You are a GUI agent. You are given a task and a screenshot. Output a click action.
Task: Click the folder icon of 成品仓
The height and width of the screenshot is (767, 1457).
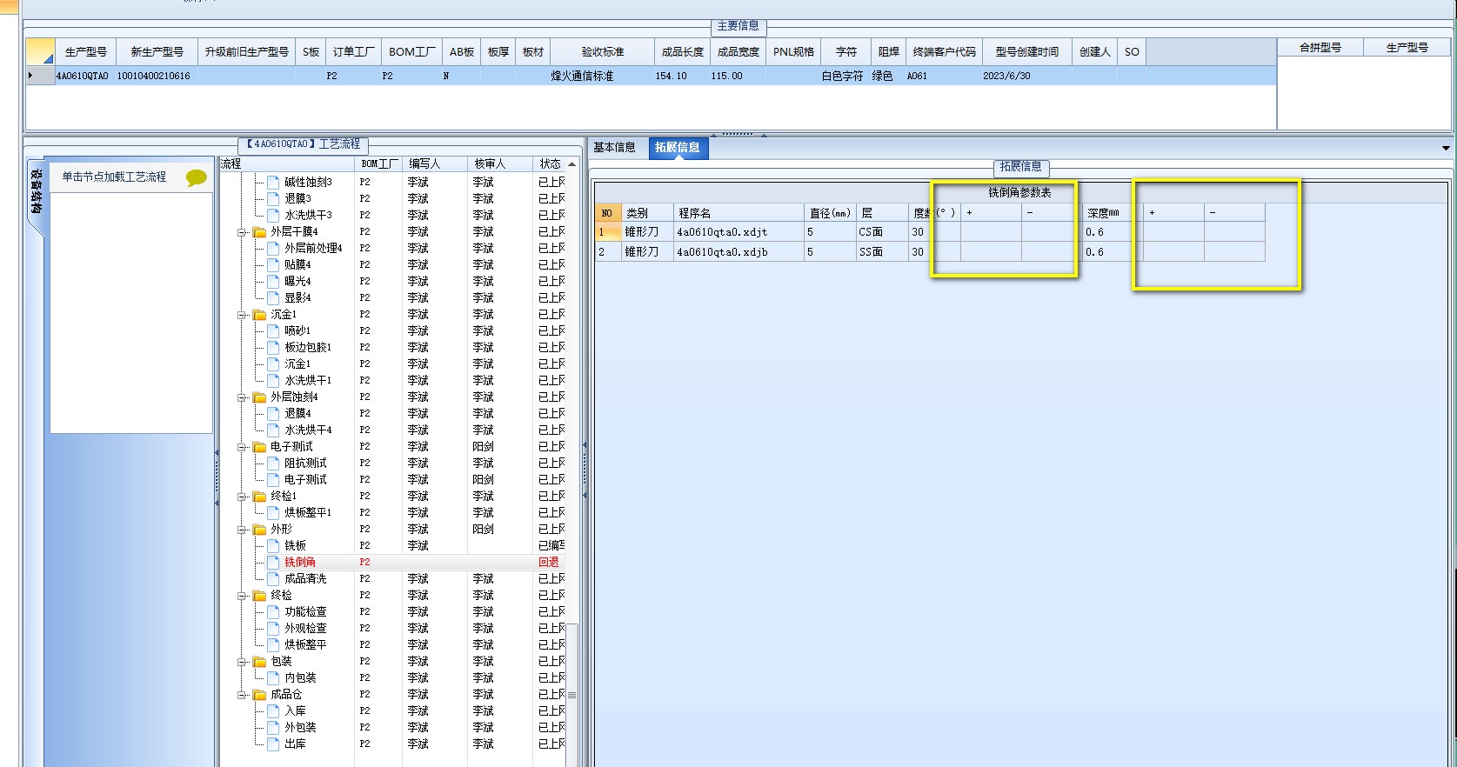tap(259, 695)
